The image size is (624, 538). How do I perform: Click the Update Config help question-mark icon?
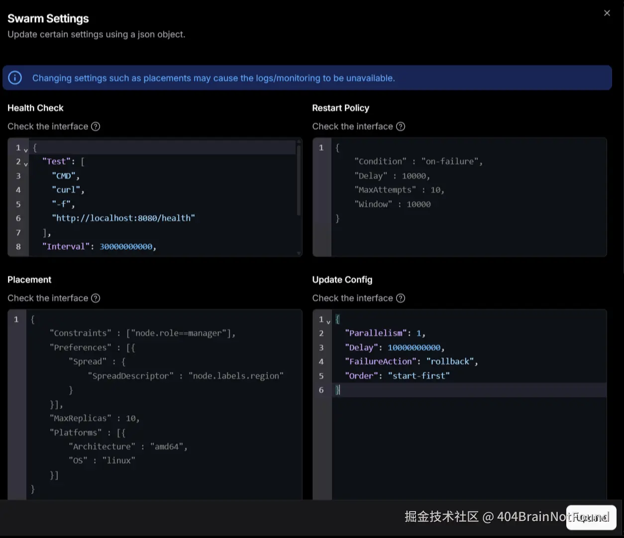(401, 298)
